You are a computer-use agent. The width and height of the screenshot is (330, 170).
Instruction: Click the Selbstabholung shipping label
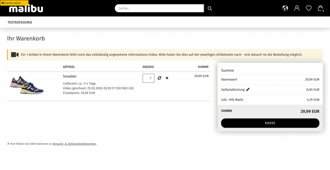[233, 90]
